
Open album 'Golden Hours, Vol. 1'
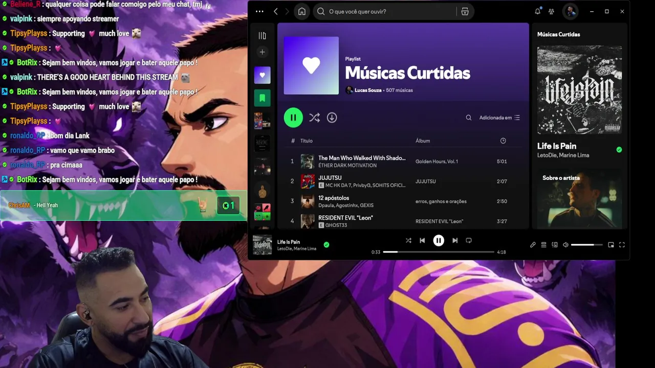click(436, 162)
